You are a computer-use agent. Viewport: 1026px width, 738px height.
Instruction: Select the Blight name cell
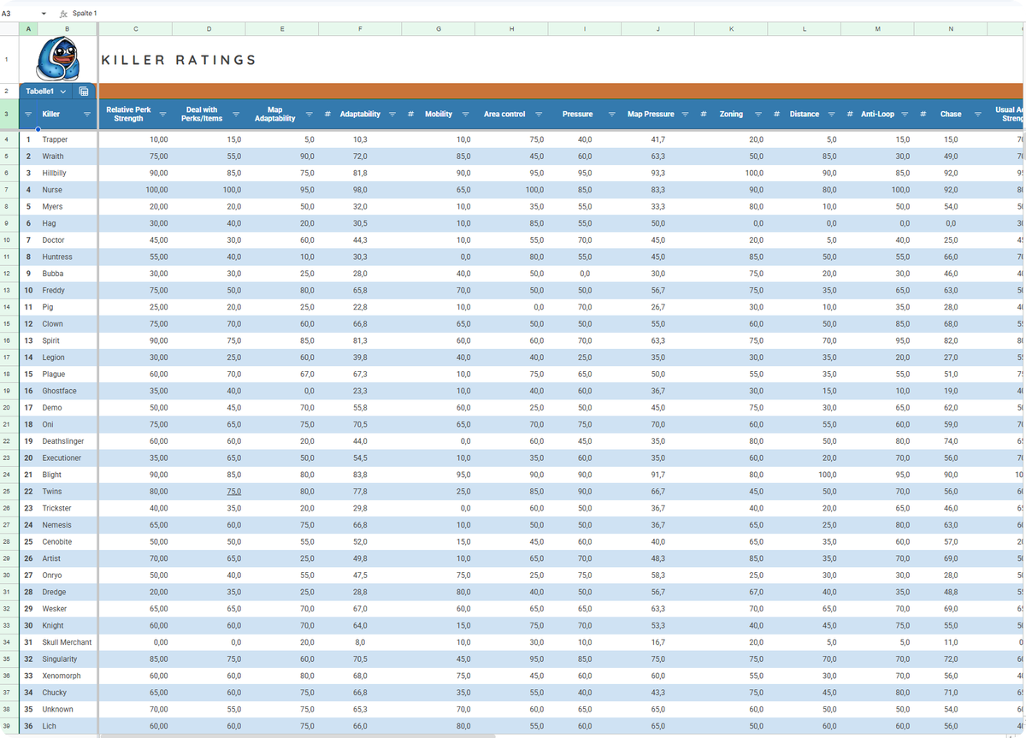pyautogui.click(x=67, y=475)
